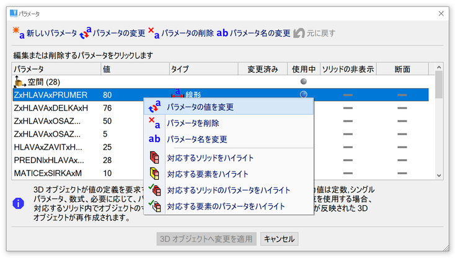This screenshot has height=258, width=455.
Task: Click the 空間 (28) group icon
Action: click(x=20, y=81)
